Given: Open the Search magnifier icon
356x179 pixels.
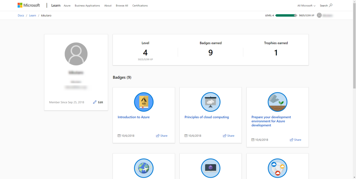Looking at the screenshot, I should click(331, 5).
